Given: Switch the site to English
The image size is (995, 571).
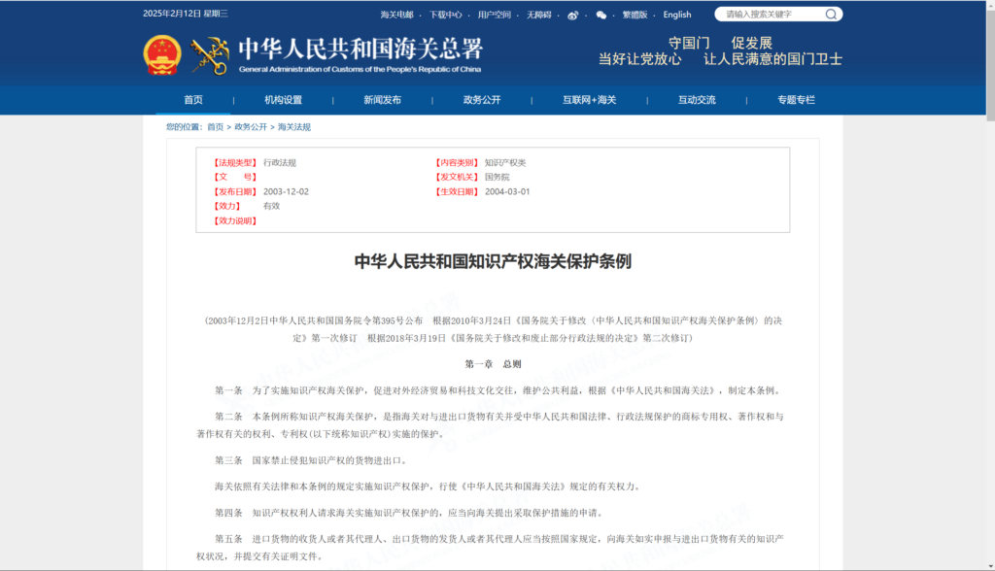Looking at the screenshot, I should [x=677, y=15].
